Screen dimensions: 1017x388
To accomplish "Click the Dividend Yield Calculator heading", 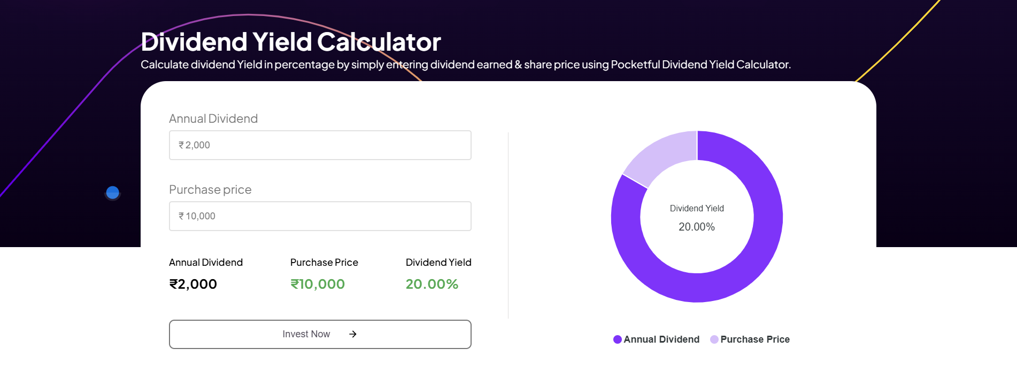I will click(x=290, y=42).
